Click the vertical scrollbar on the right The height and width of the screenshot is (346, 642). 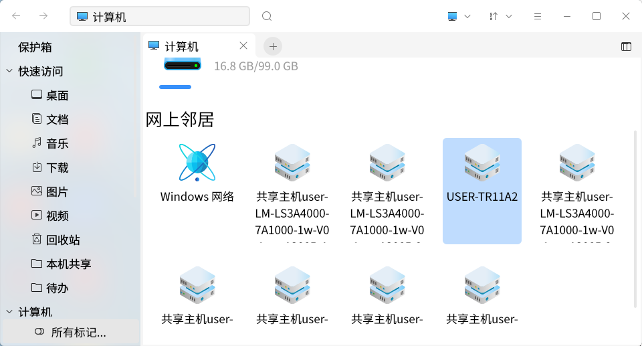click(x=635, y=220)
